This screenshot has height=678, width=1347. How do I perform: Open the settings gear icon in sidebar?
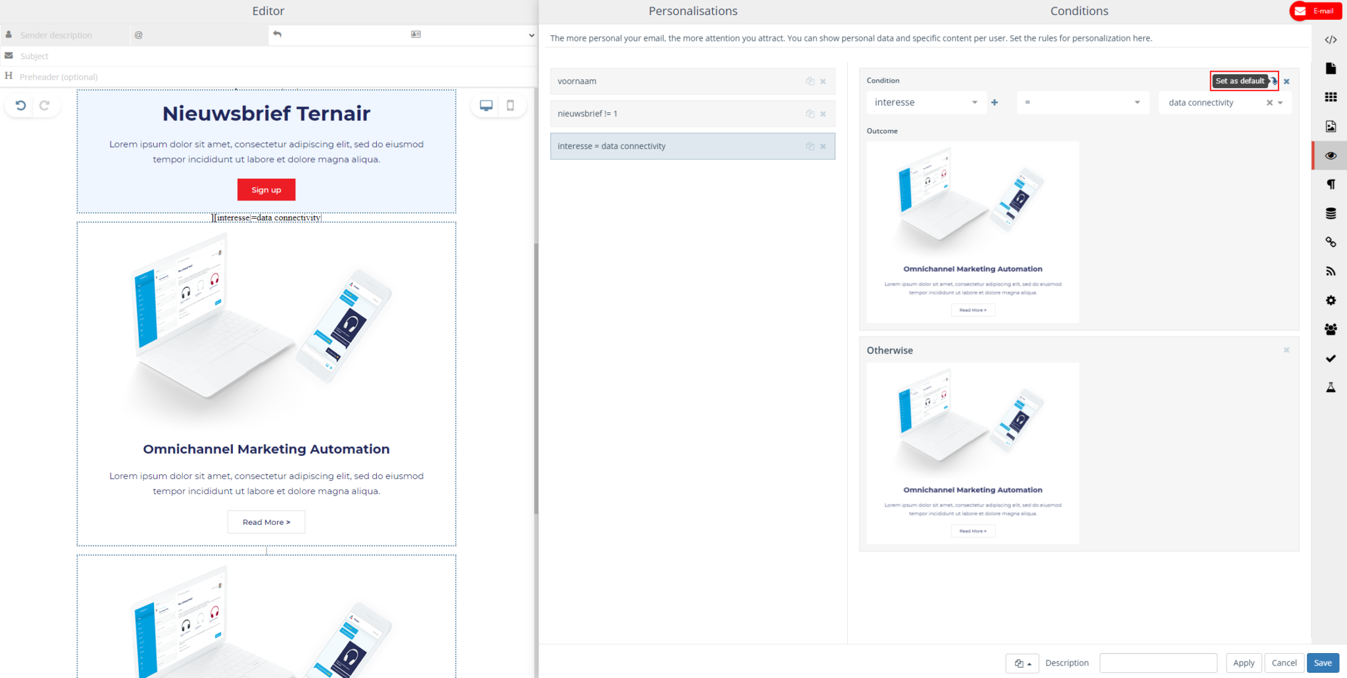[x=1331, y=300]
